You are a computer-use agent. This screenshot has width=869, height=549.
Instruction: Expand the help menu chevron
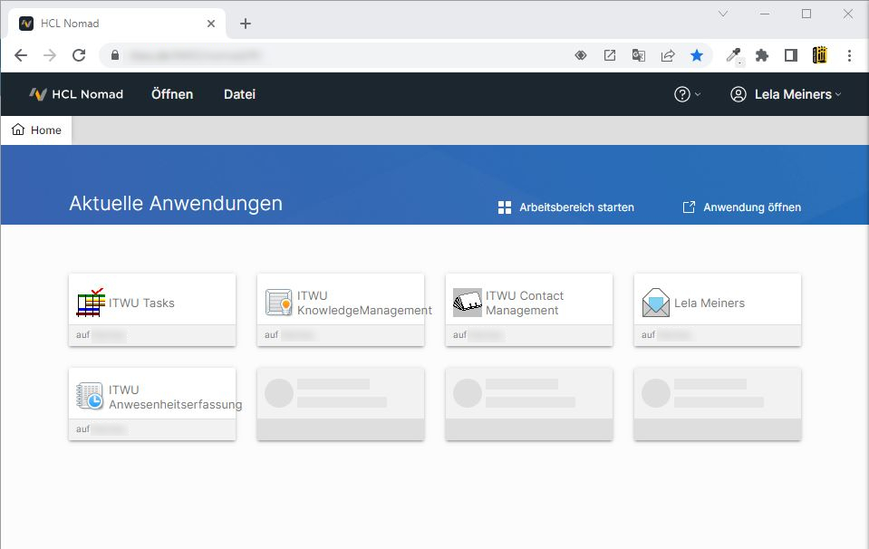click(x=698, y=95)
